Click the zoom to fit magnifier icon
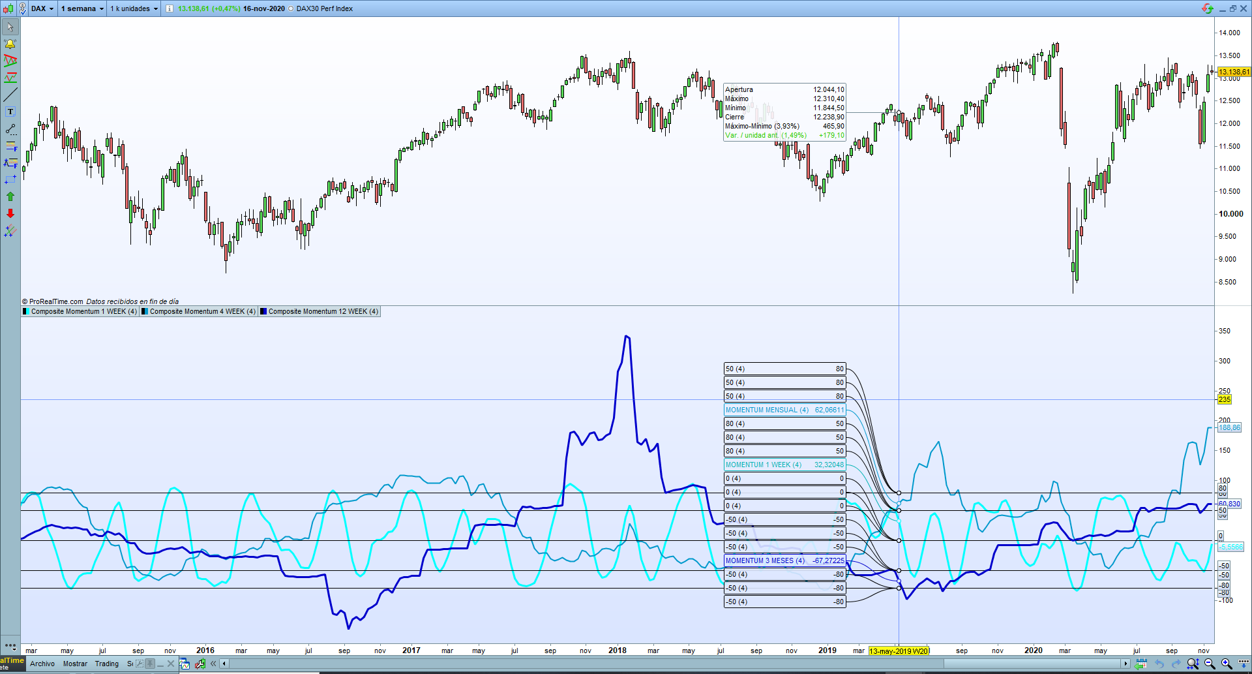The width and height of the screenshot is (1252, 674). 1193,664
